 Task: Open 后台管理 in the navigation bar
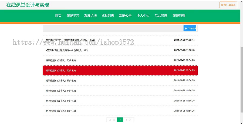[x=161, y=16]
